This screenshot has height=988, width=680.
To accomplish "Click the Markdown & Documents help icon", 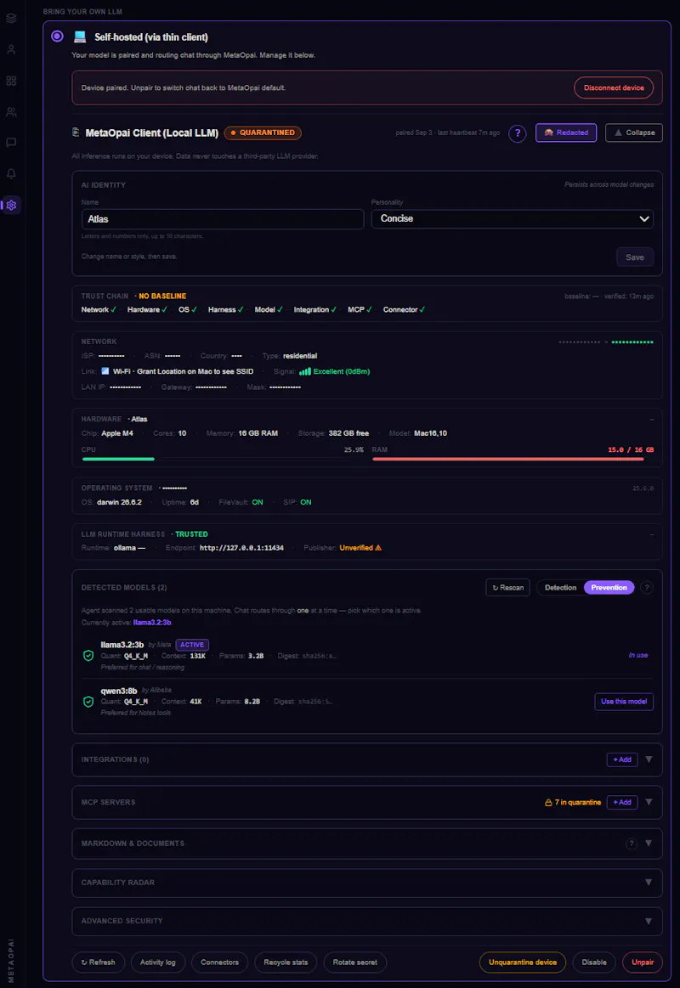I will 631,844.
